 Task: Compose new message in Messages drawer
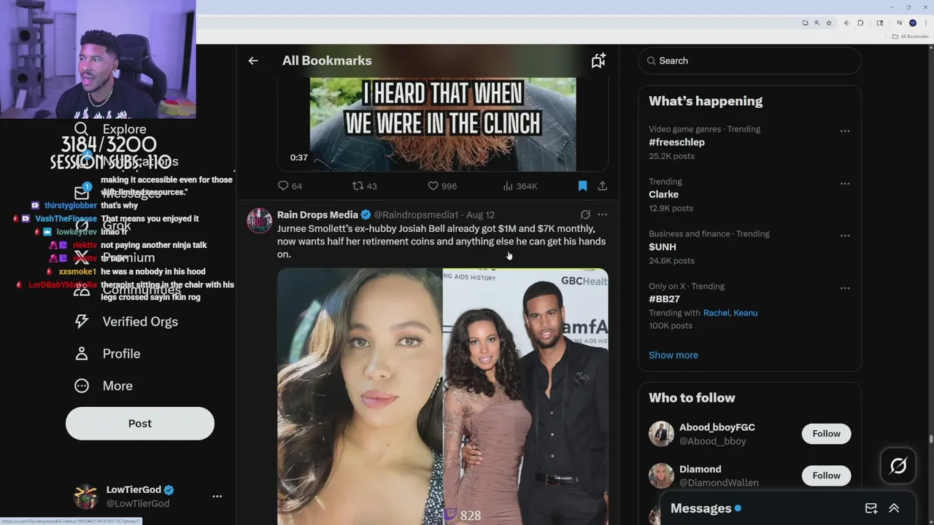871,508
